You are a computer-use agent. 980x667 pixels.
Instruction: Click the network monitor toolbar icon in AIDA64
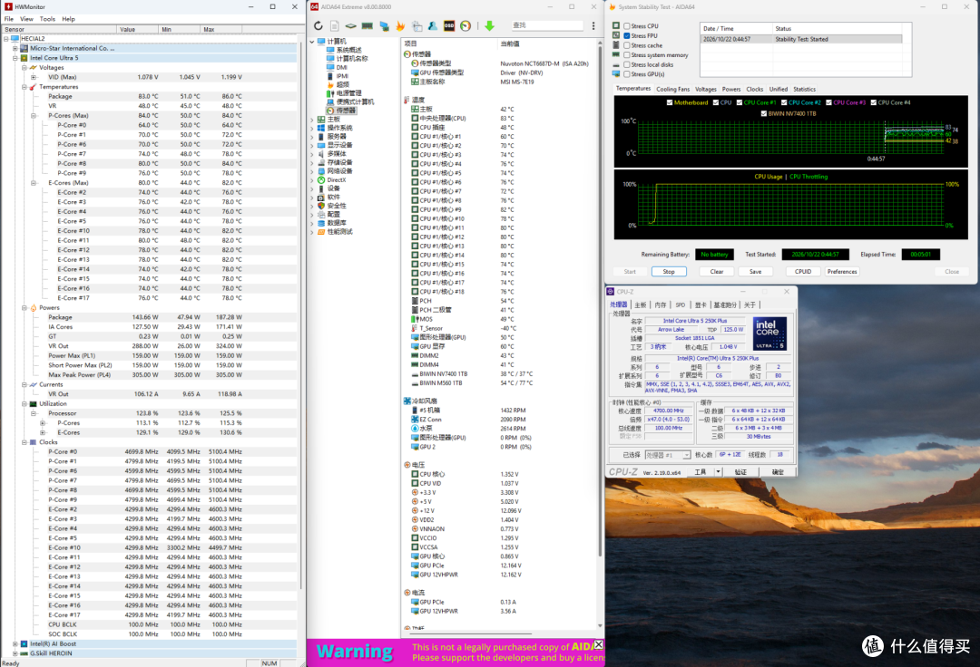[384, 25]
